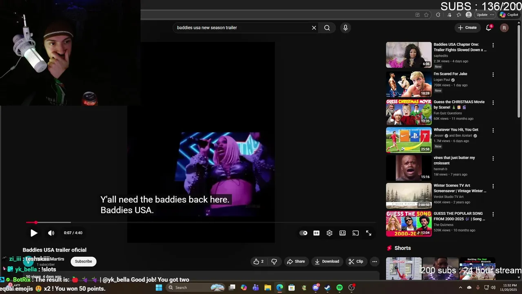This screenshot has width=522, height=294.
Task: Open Edge Copilot sidebar
Action: [509, 15]
